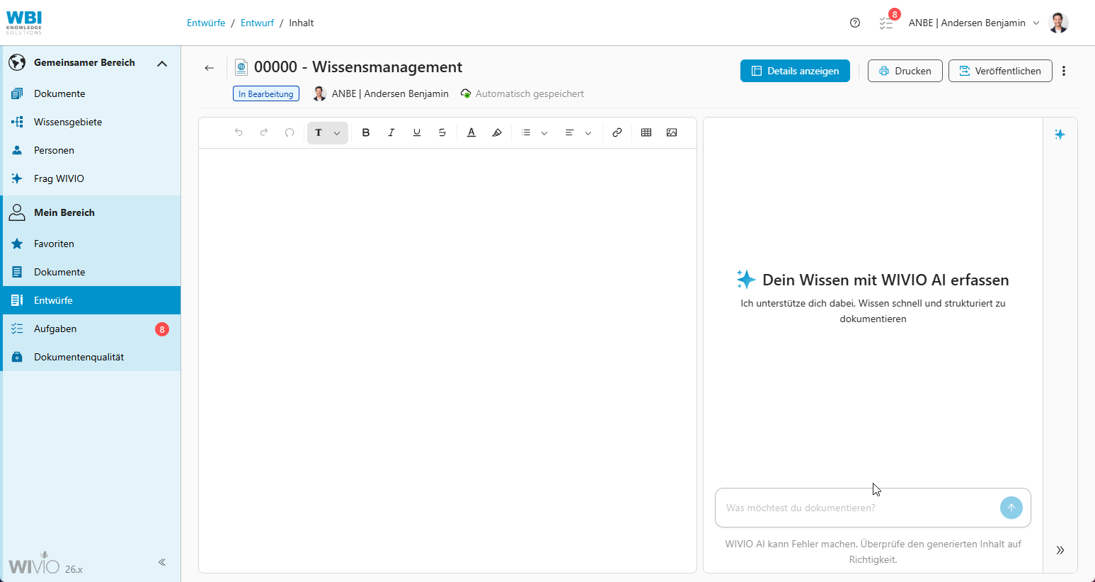
Task: Open the font color picker
Action: tap(471, 132)
